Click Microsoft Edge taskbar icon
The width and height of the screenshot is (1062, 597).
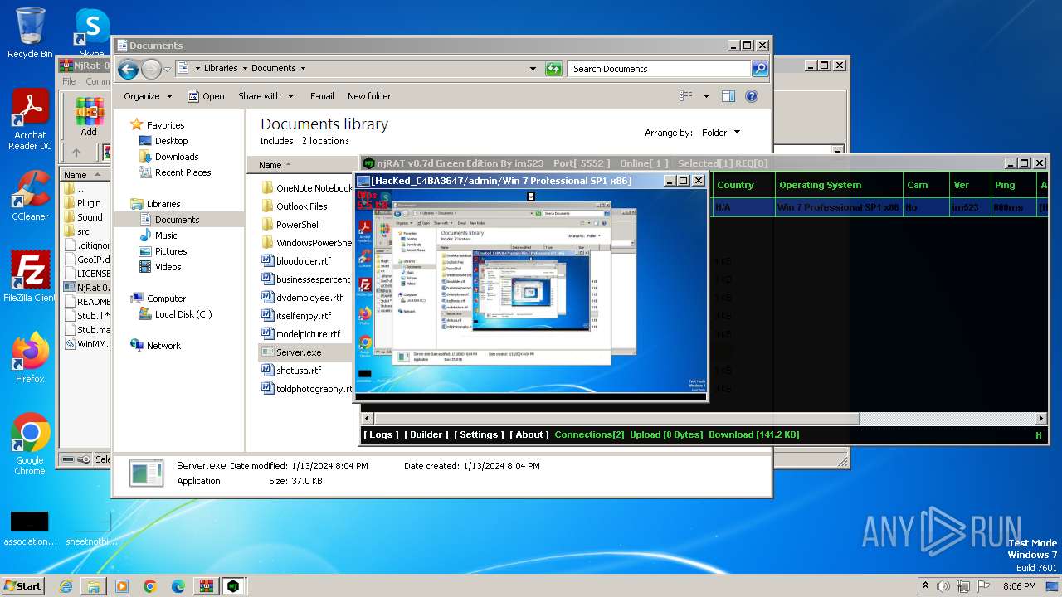tap(178, 586)
